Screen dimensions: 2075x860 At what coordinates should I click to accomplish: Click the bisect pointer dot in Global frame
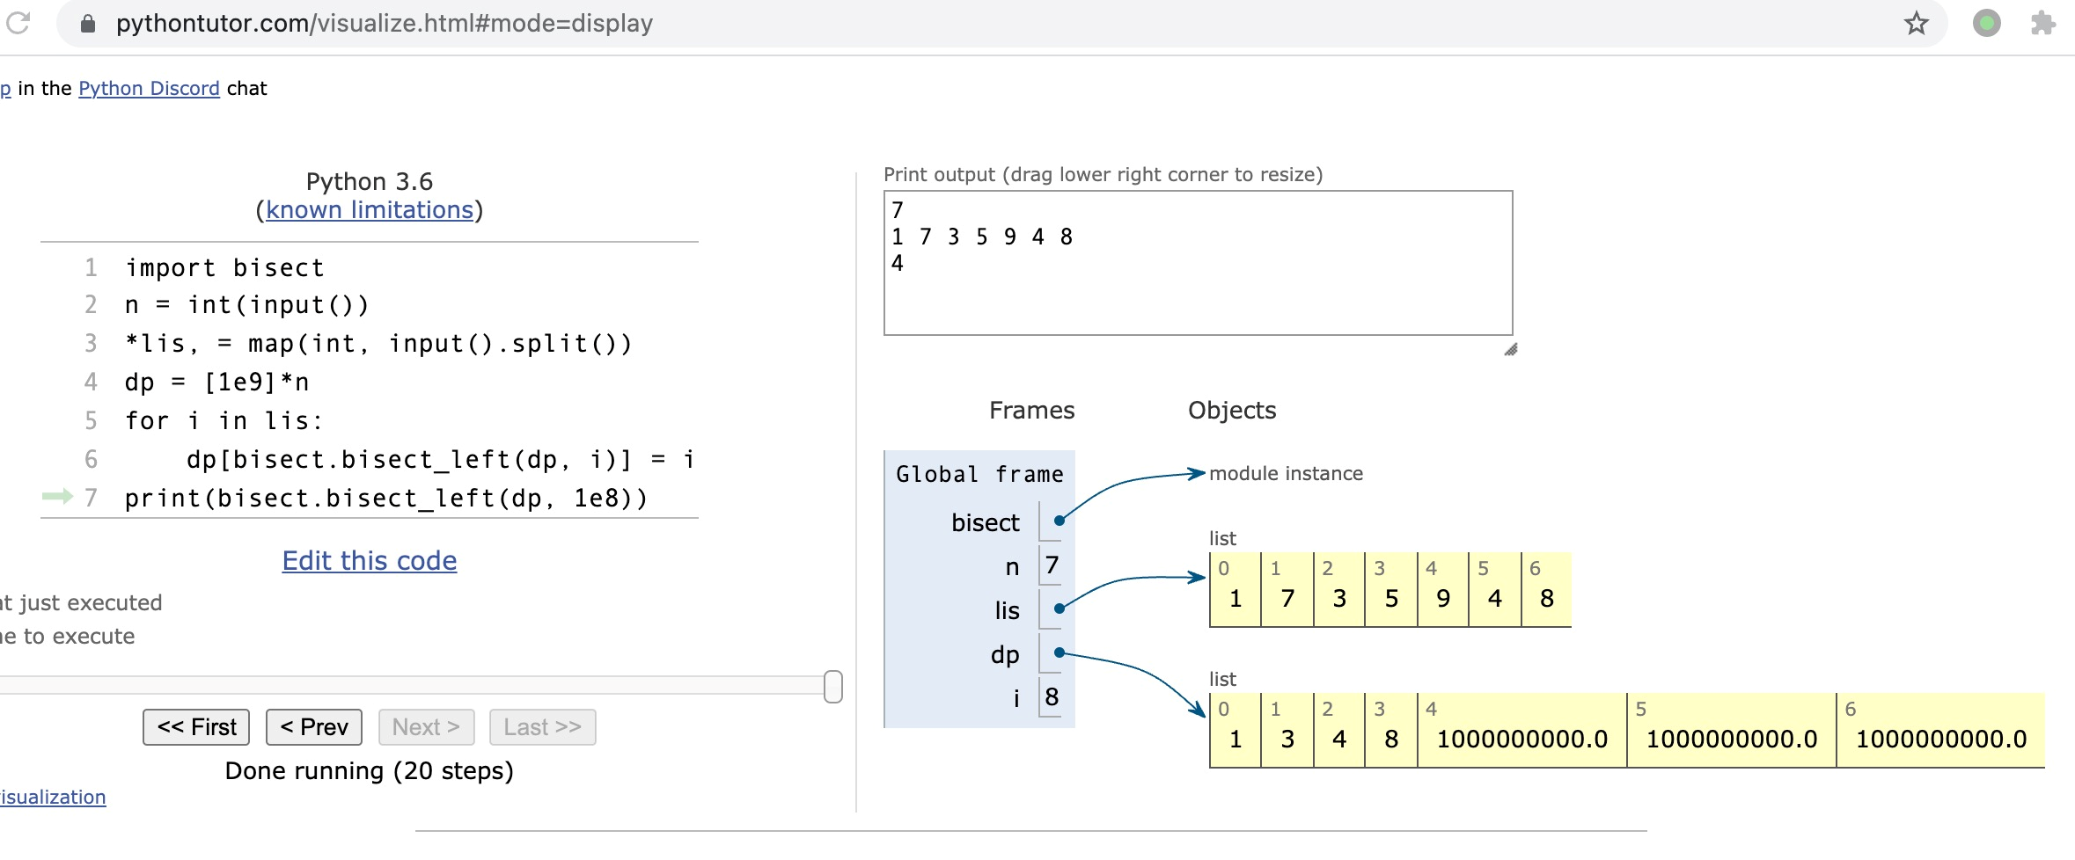[x=1059, y=521]
